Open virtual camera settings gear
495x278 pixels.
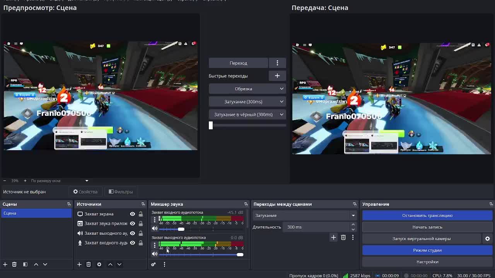tap(488, 239)
